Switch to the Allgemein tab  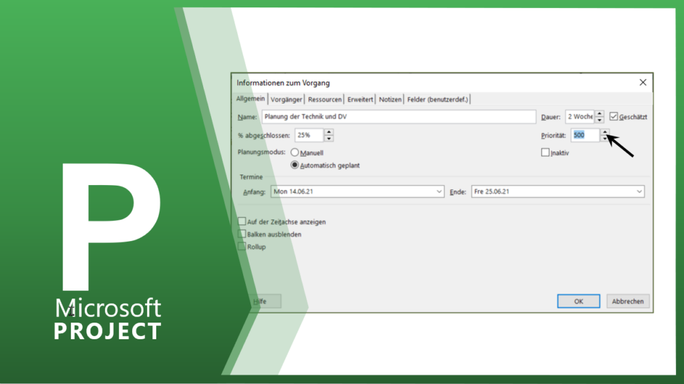pyautogui.click(x=250, y=99)
